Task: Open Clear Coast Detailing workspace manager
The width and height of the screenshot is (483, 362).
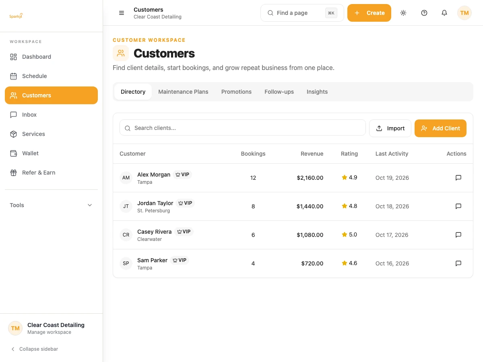Action: click(51, 328)
